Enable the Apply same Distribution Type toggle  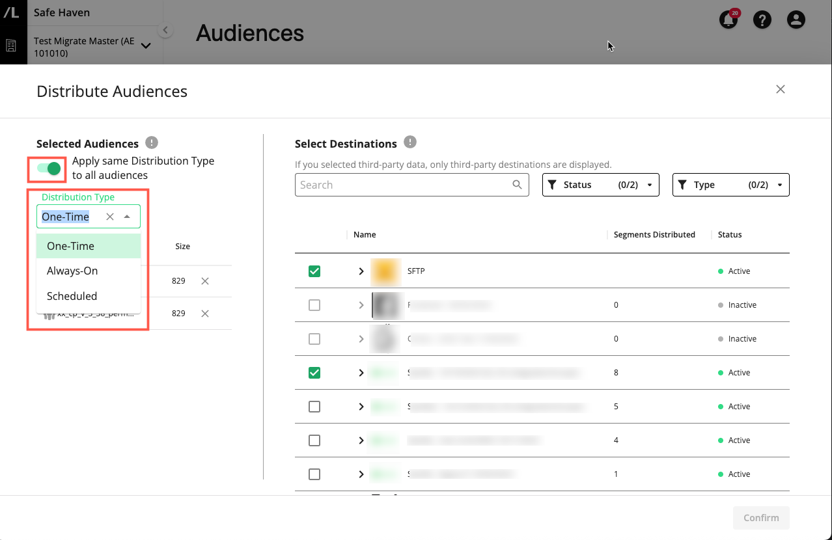46,168
